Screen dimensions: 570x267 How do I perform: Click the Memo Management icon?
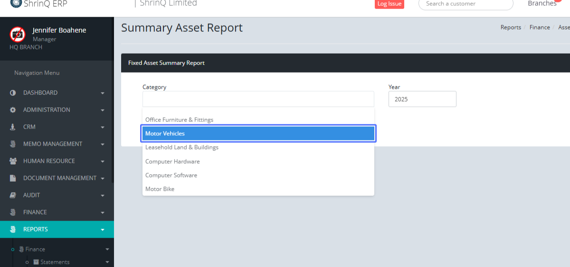click(13, 144)
